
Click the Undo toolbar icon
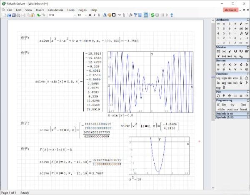tap(39, 15)
